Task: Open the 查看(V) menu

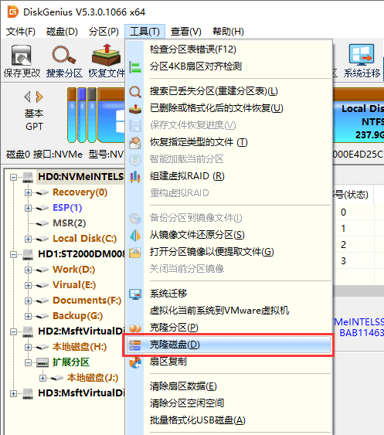Action: click(185, 32)
